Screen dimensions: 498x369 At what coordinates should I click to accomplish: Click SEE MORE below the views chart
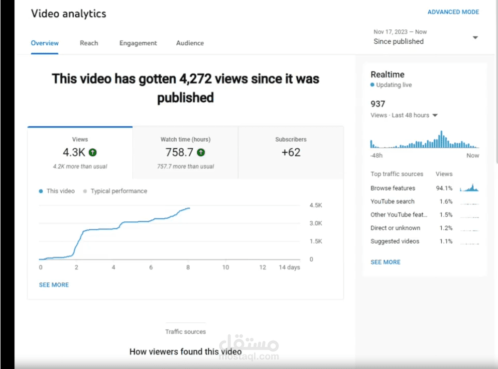54,285
